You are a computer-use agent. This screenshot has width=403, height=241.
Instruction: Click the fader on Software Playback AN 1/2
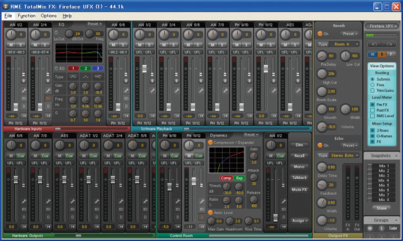[144, 69]
